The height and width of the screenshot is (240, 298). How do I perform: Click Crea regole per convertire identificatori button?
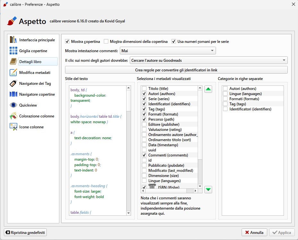click(x=176, y=70)
